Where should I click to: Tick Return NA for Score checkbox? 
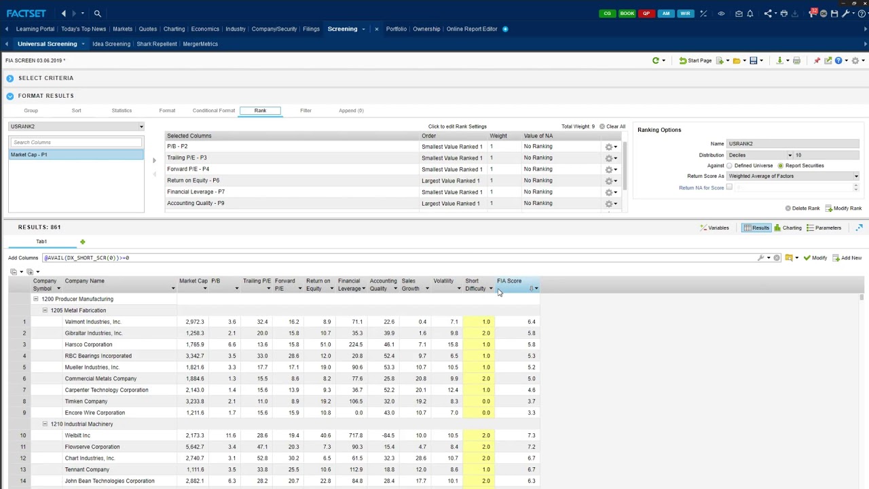pos(729,187)
